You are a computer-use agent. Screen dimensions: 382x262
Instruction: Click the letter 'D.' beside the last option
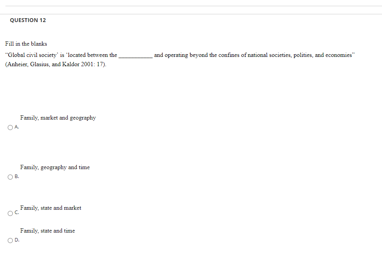tap(16, 240)
